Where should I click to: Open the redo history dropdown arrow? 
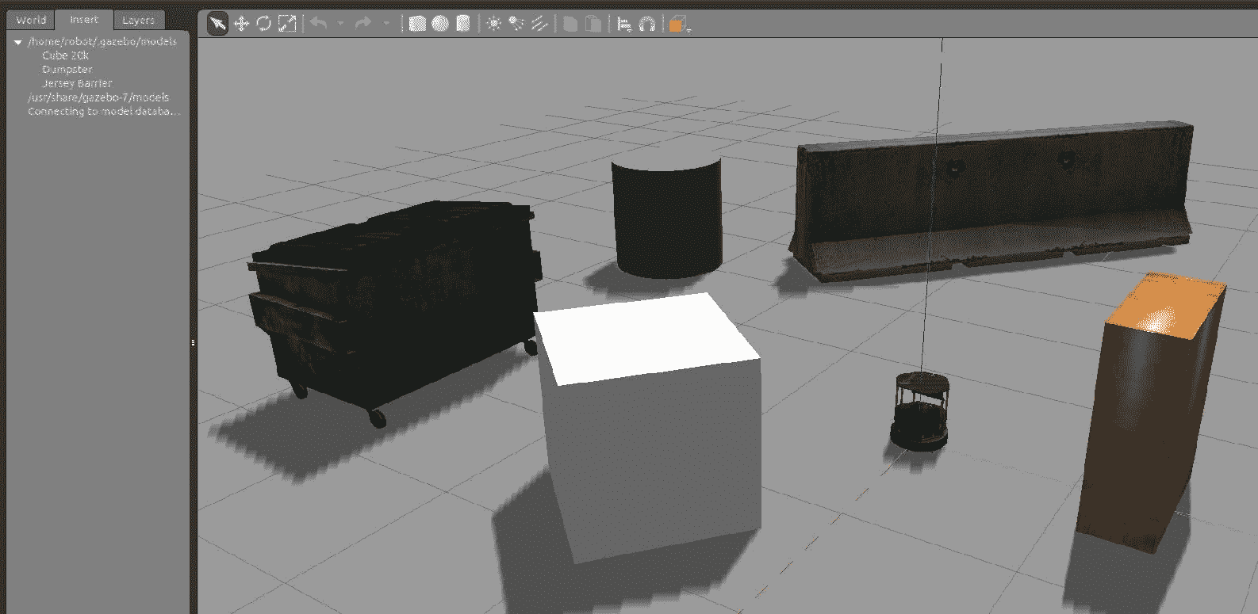(x=386, y=24)
